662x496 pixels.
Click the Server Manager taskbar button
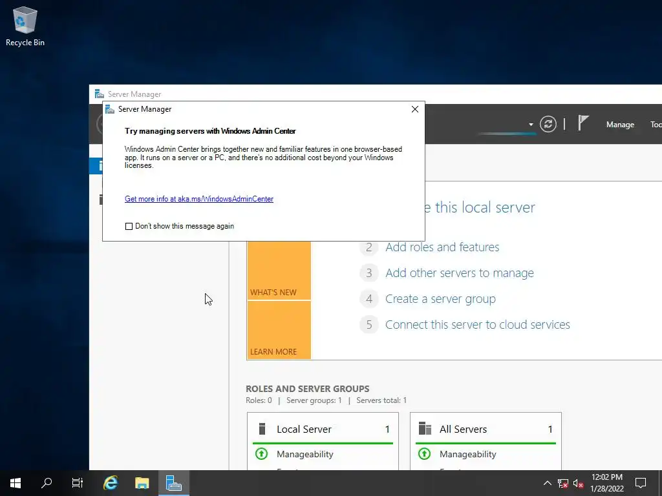click(173, 483)
